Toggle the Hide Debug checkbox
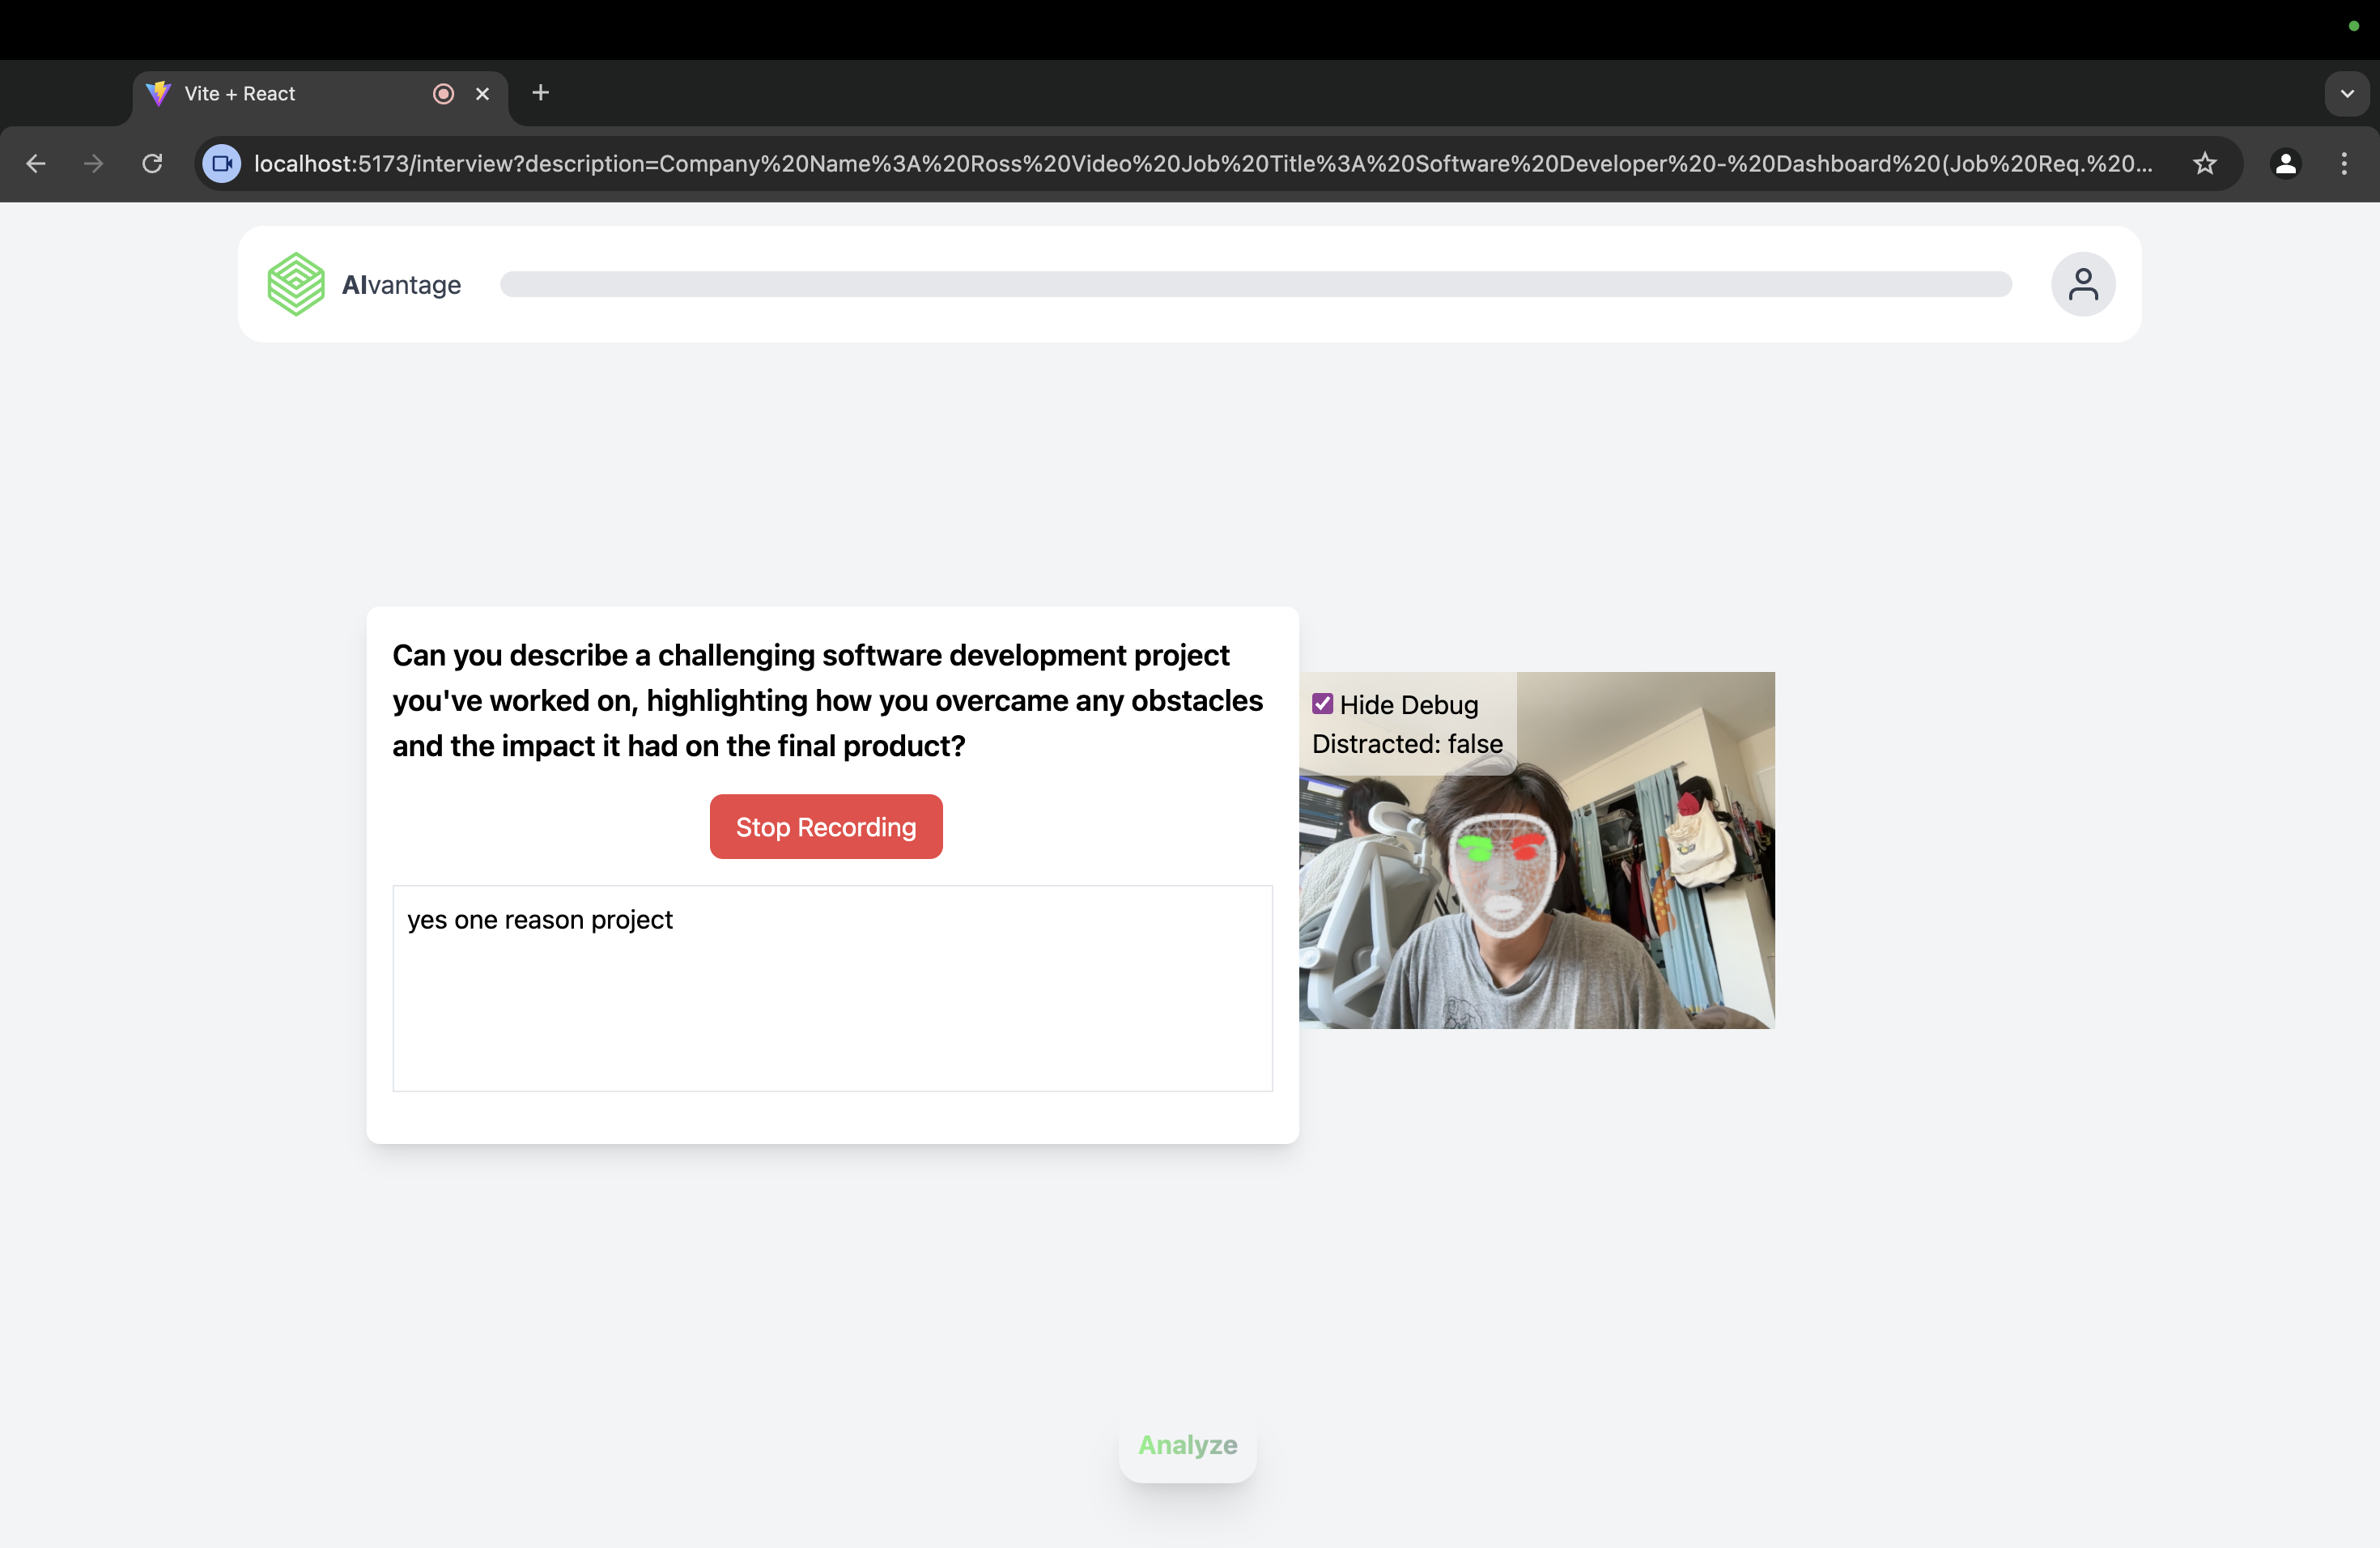 click(x=1322, y=704)
